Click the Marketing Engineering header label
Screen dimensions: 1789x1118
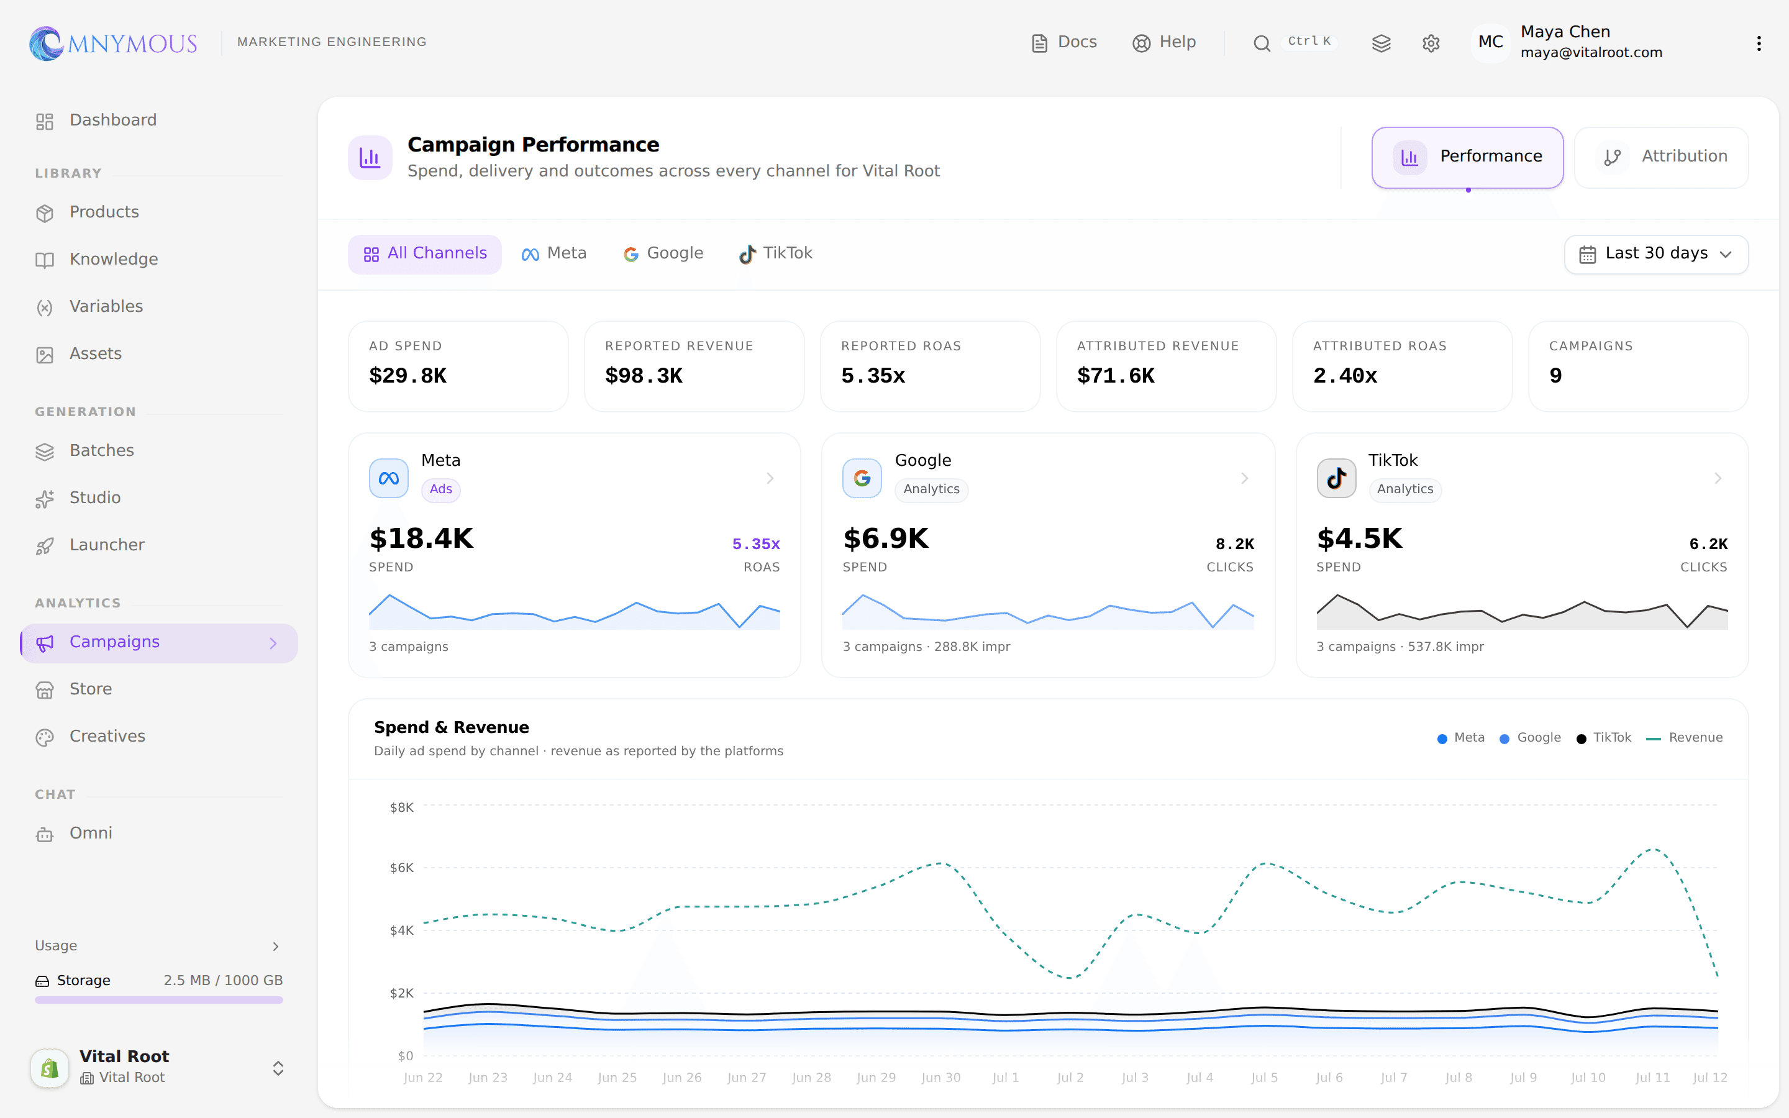click(x=332, y=42)
